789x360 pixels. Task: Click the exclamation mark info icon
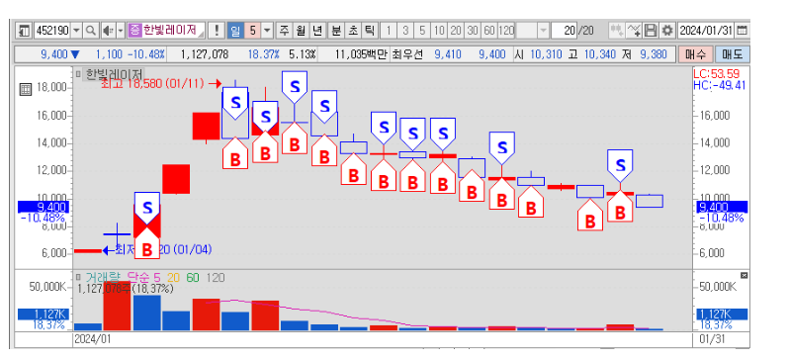coord(217,31)
